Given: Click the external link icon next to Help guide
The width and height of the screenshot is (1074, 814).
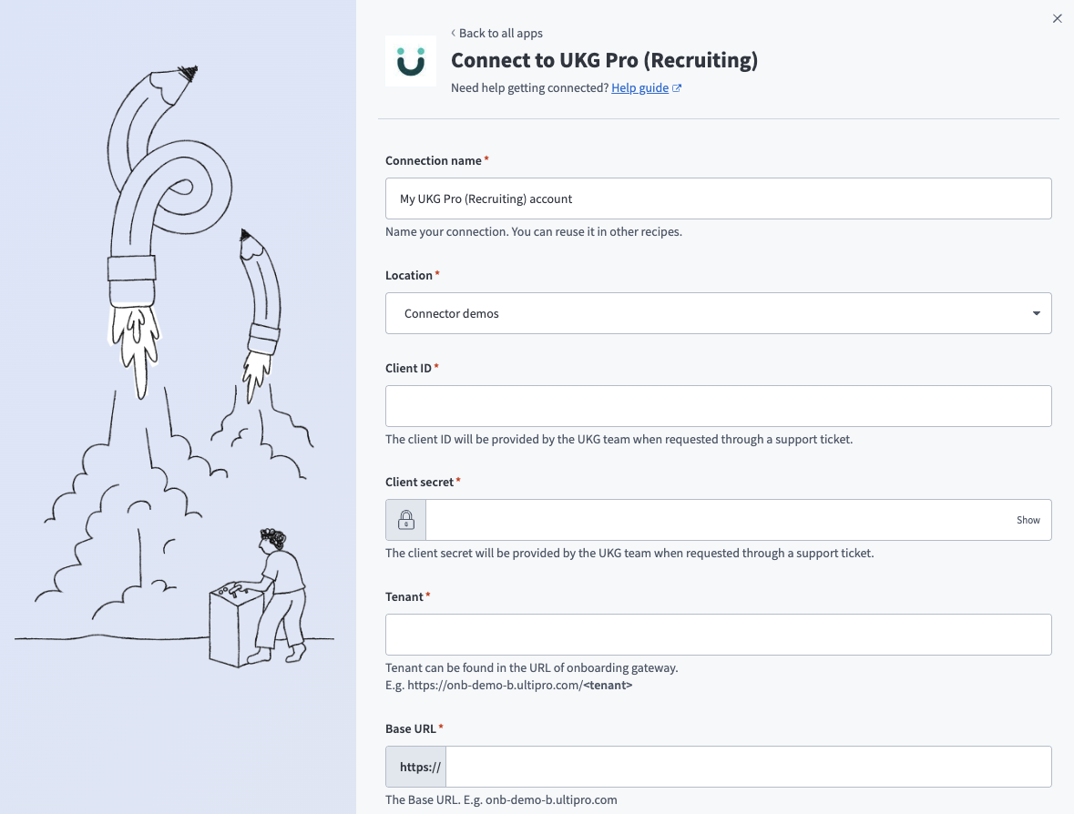Looking at the screenshot, I should (676, 87).
